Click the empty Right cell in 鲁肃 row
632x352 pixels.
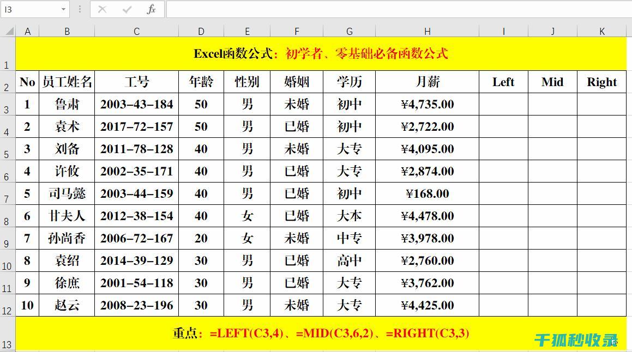point(602,104)
